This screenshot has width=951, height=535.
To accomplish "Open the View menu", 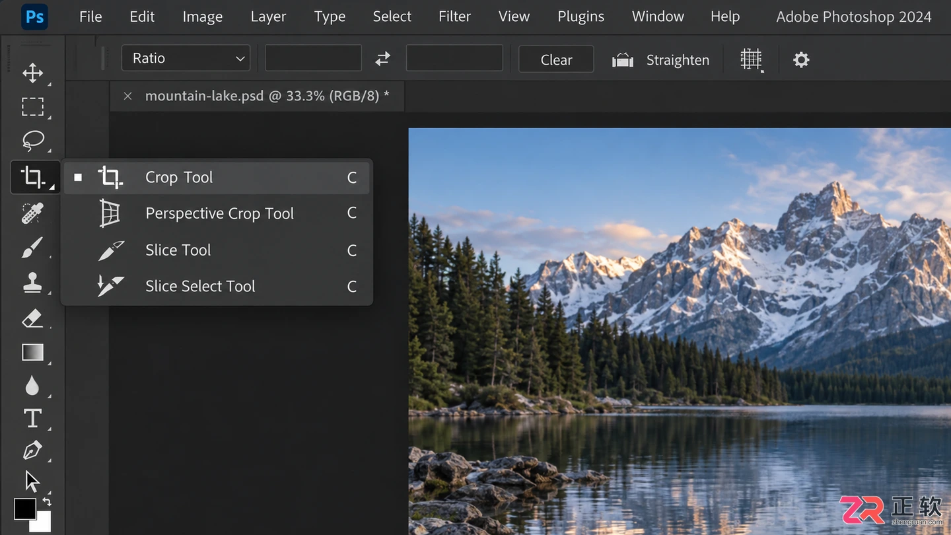I will [514, 17].
